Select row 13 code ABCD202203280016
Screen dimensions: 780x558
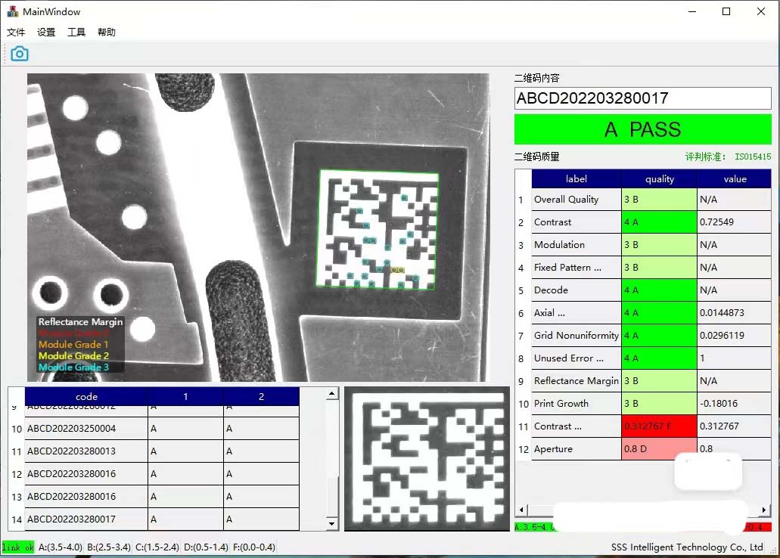point(86,497)
